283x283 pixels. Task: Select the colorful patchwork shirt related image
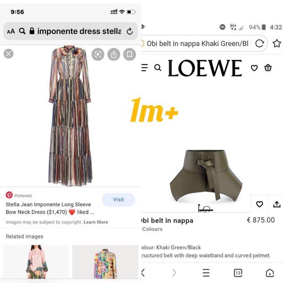(x=105, y=262)
